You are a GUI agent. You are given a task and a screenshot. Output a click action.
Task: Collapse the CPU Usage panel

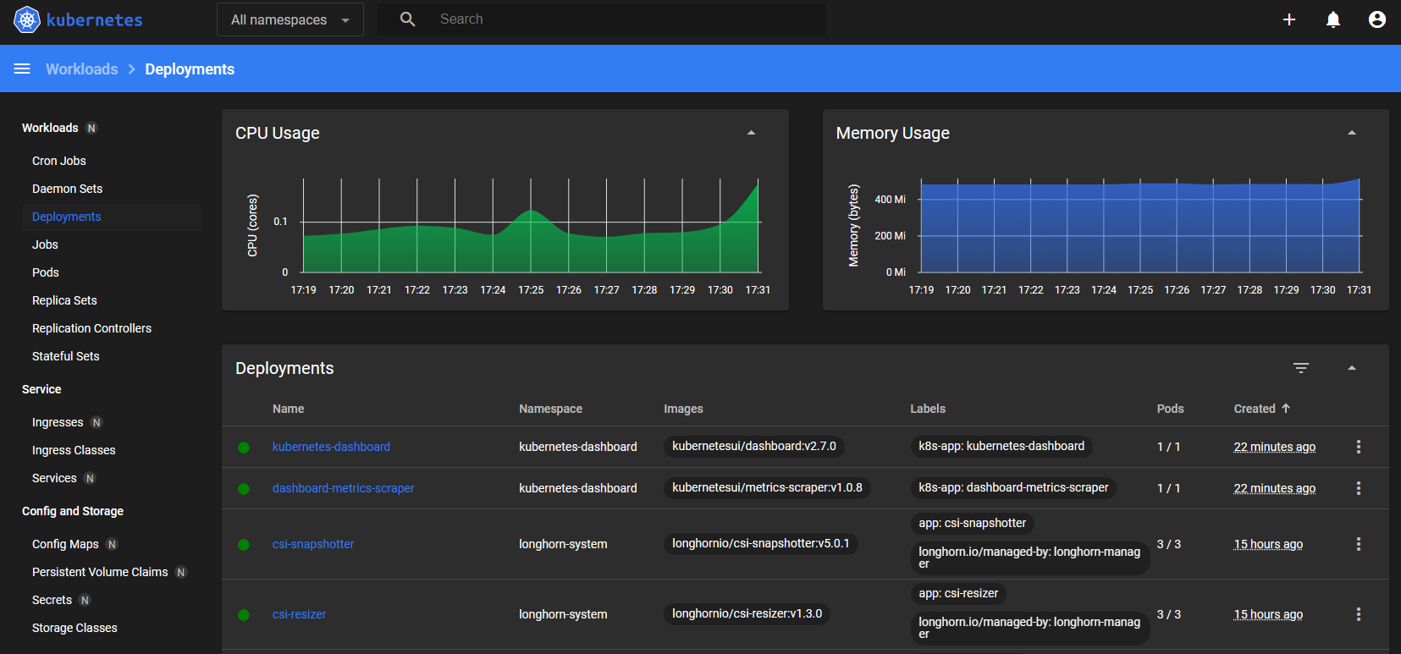[751, 133]
